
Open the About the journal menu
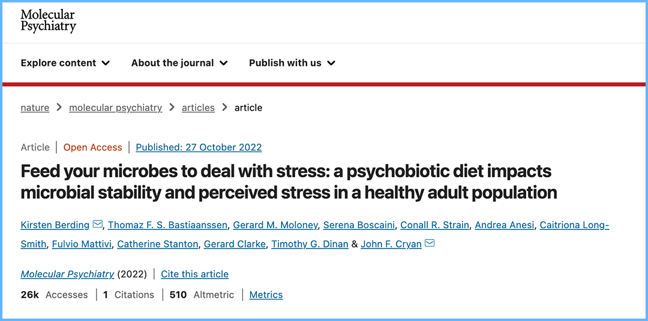[179, 63]
